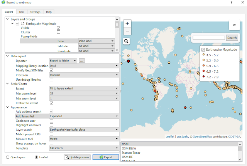Switch to the Time tab
Viewport: 247px width, 166px height.
(22, 12)
